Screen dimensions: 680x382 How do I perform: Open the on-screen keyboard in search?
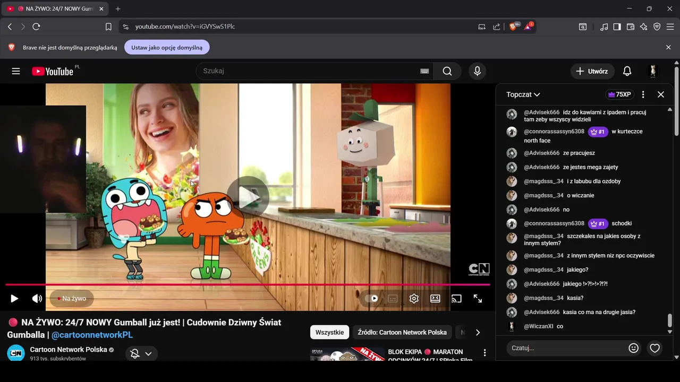424,71
